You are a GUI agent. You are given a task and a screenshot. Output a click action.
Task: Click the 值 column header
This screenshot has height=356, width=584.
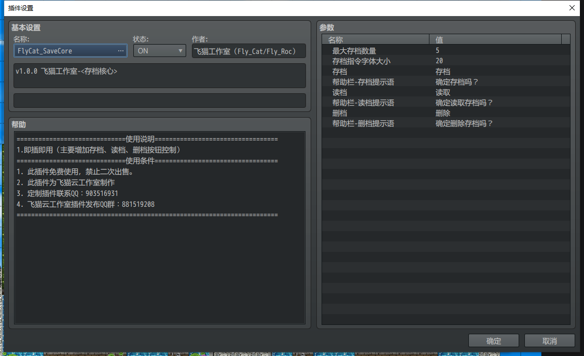pyautogui.click(x=495, y=39)
